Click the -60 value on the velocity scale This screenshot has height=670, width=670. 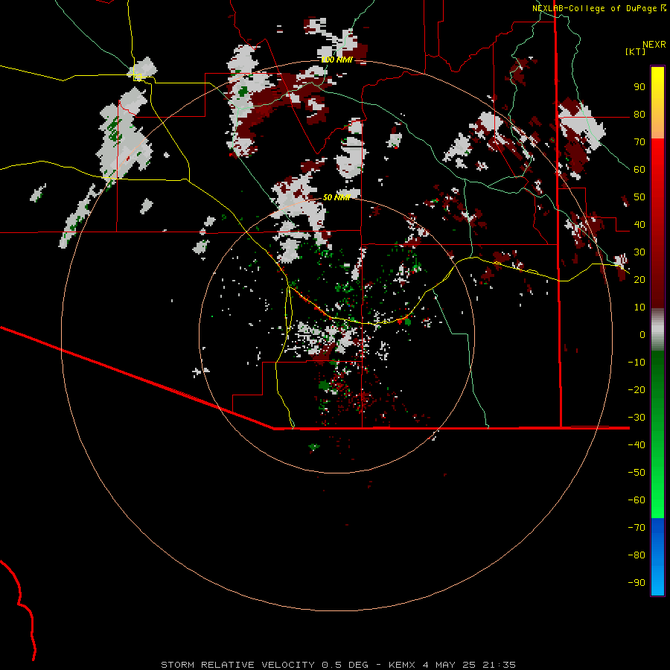pos(636,500)
